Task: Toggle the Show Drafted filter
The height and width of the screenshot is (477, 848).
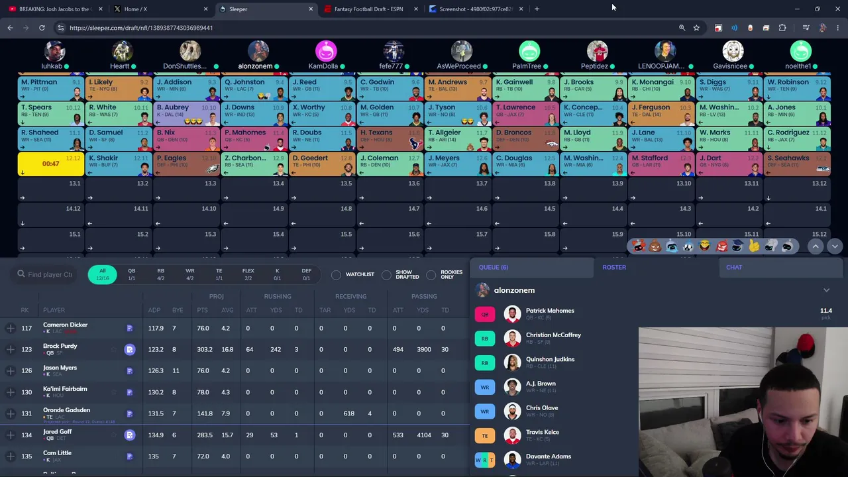Action: (x=387, y=274)
